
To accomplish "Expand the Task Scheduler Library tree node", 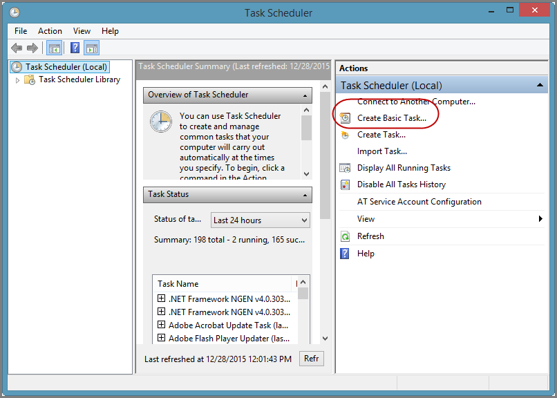I will [17, 80].
